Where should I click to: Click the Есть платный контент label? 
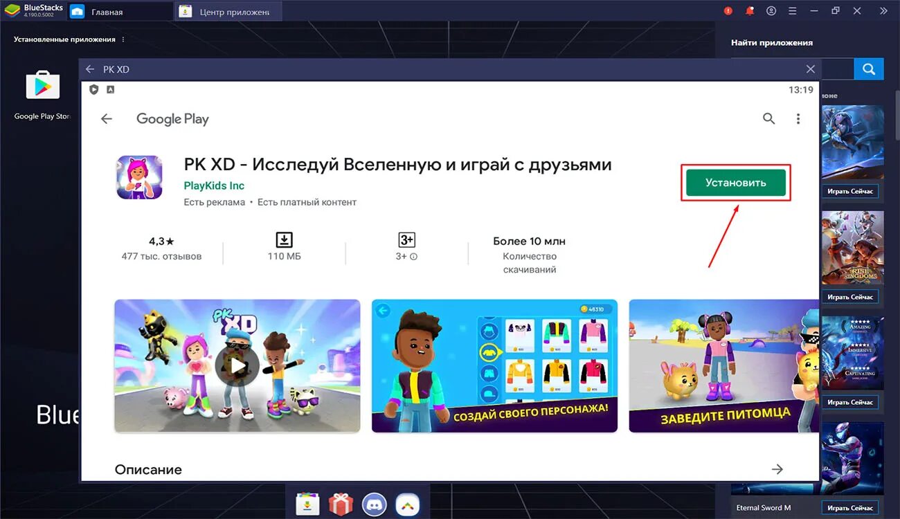(x=307, y=202)
